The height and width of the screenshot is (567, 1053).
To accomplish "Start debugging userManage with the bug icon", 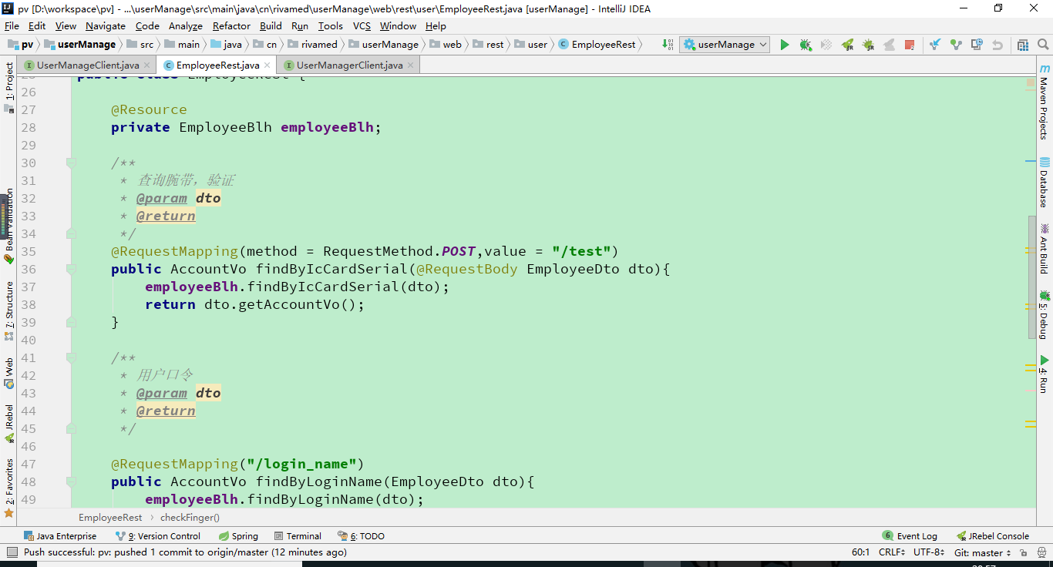I will click(806, 45).
